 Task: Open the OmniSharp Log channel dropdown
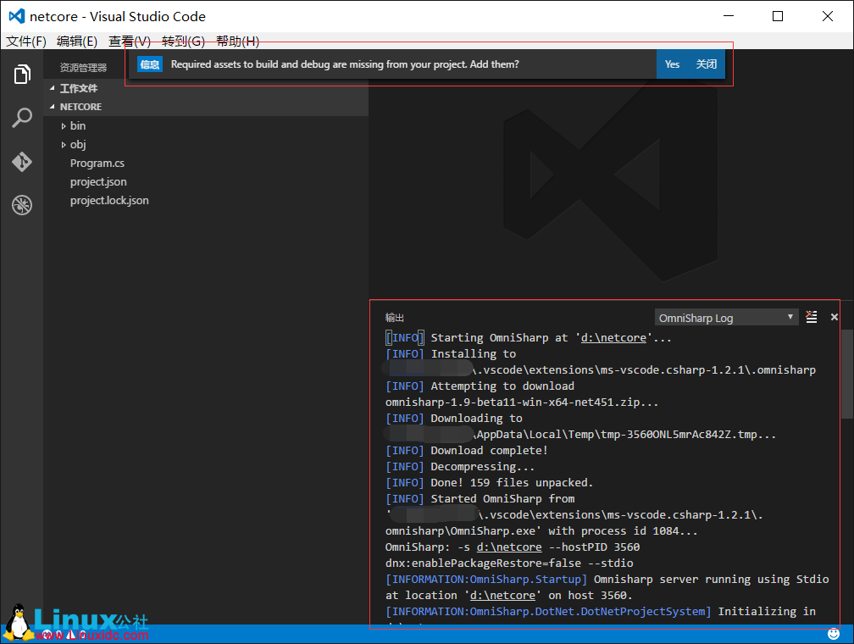click(x=726, y=318)
